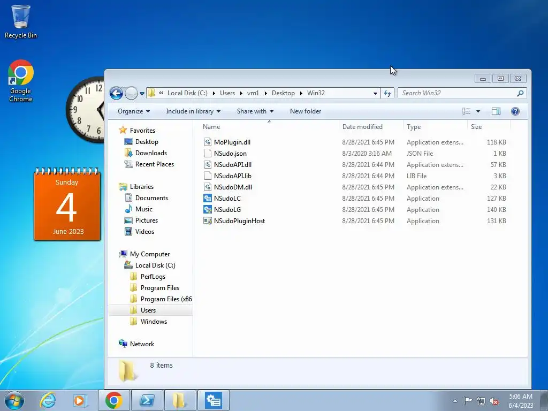Click the blue Help question mark icon

515,111
